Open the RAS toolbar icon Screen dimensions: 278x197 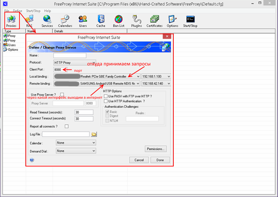[x=29, y=21]
